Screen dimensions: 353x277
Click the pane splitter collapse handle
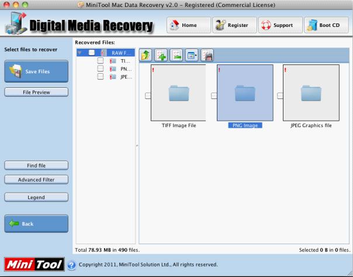(137, 146)
